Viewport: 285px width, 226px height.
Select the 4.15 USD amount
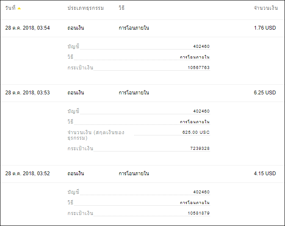[x=265, y=174]
